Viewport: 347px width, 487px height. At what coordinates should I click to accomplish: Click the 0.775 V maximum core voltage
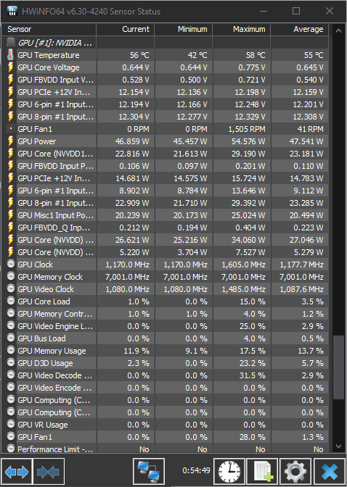point(252,67)
